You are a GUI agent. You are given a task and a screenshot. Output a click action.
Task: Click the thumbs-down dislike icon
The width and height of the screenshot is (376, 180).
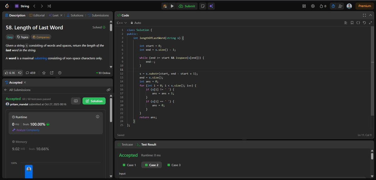20,73
